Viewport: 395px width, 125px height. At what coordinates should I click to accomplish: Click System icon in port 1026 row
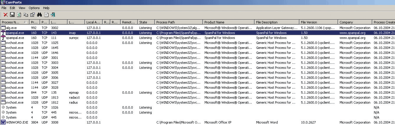click(3, 107)
